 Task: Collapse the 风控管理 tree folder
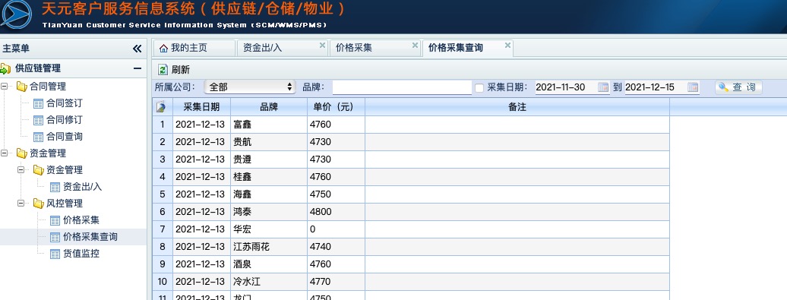[21, 204]
